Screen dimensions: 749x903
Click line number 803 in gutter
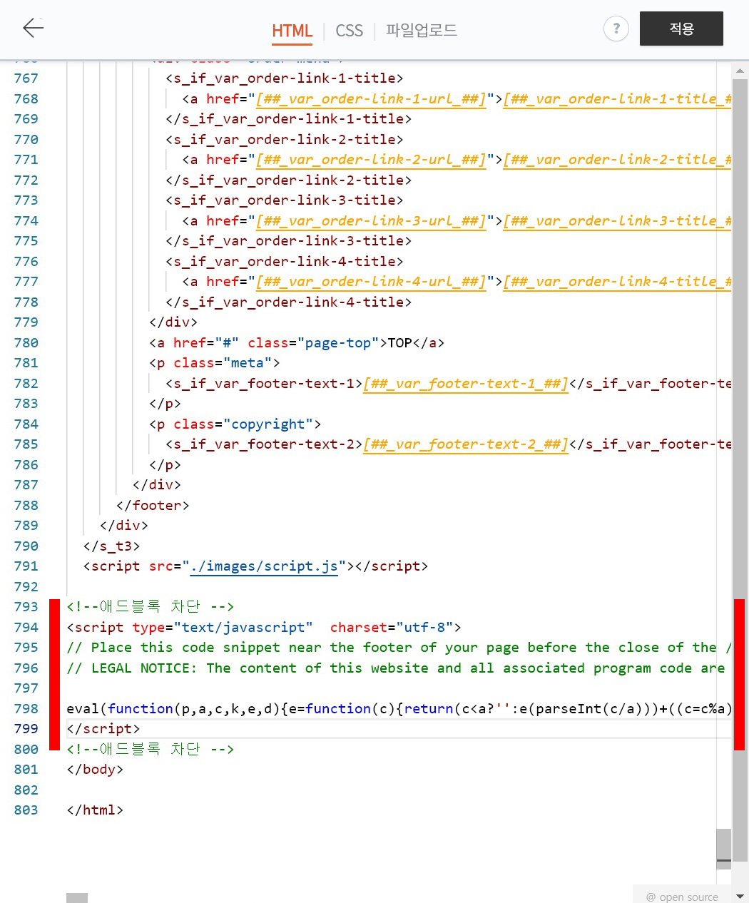tap(26, 810)
